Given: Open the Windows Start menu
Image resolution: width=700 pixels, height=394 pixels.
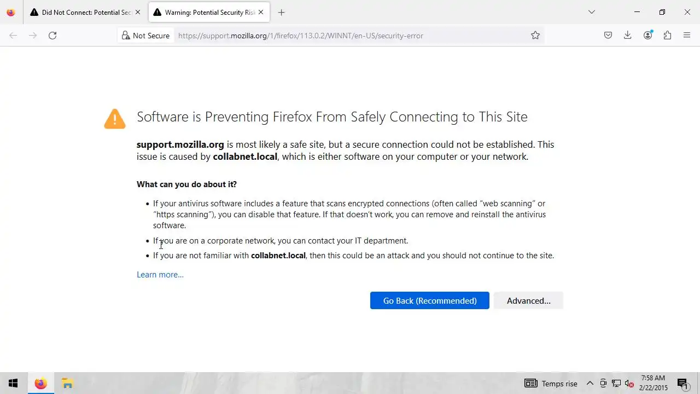Looking at the screenshot, I should (13, 384).
